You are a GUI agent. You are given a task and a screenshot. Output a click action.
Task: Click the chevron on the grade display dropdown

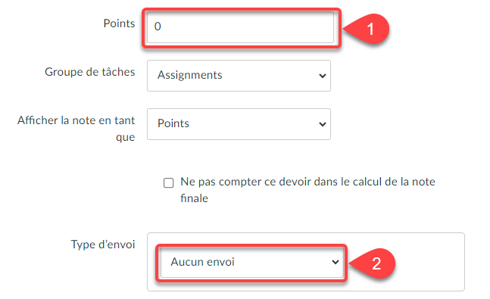(x=322, y=124)
